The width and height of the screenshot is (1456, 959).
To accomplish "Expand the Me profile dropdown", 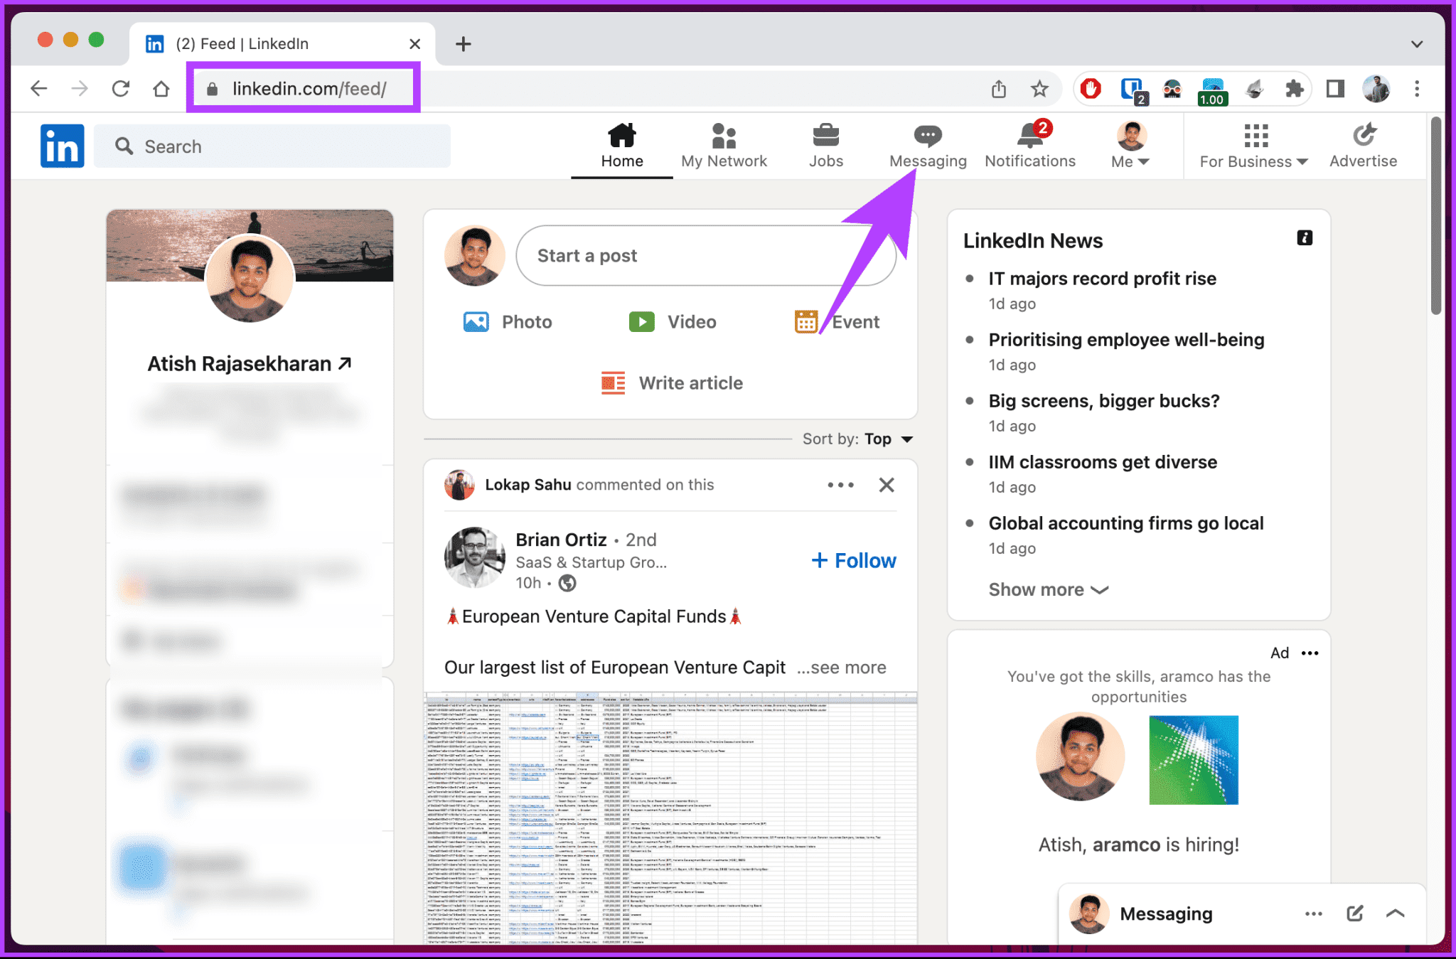I will tap(1130, 146).
